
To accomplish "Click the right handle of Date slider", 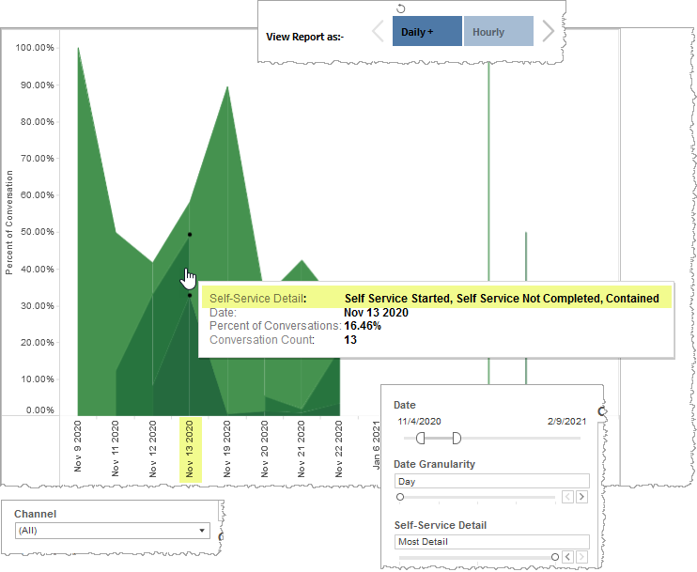I will click(x=457, y=438).
